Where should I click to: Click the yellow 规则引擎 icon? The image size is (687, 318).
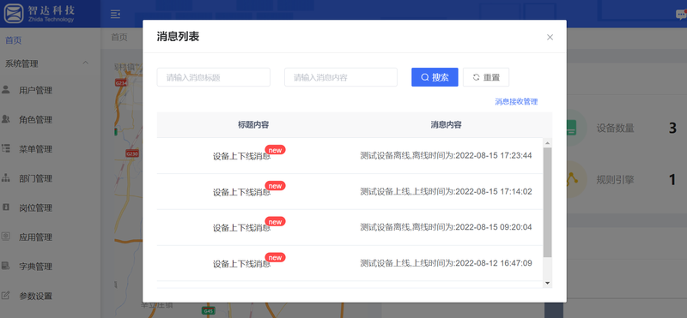[571, 179]
